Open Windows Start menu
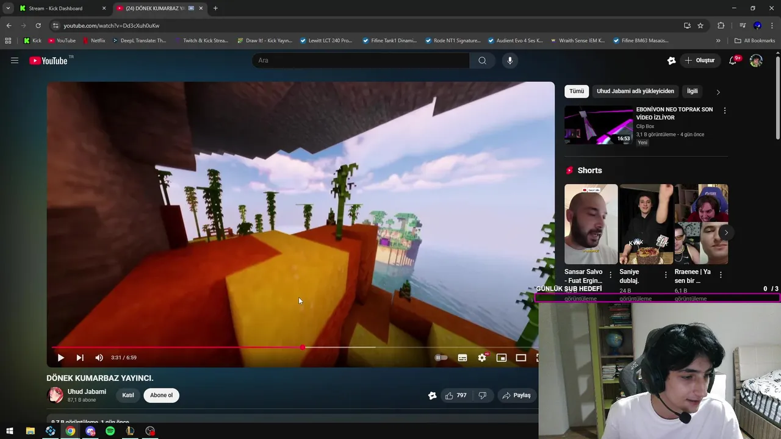This screenshot has height=439, width=781. (x=10, y=431)
